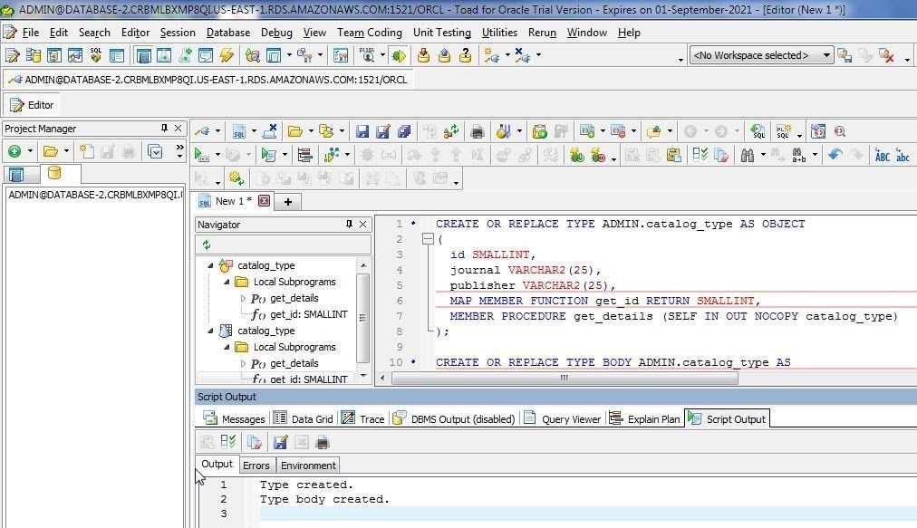Click the green plus icon in Project Manager
This screenshot has width=917, height=528.
[x=14, y=152]
